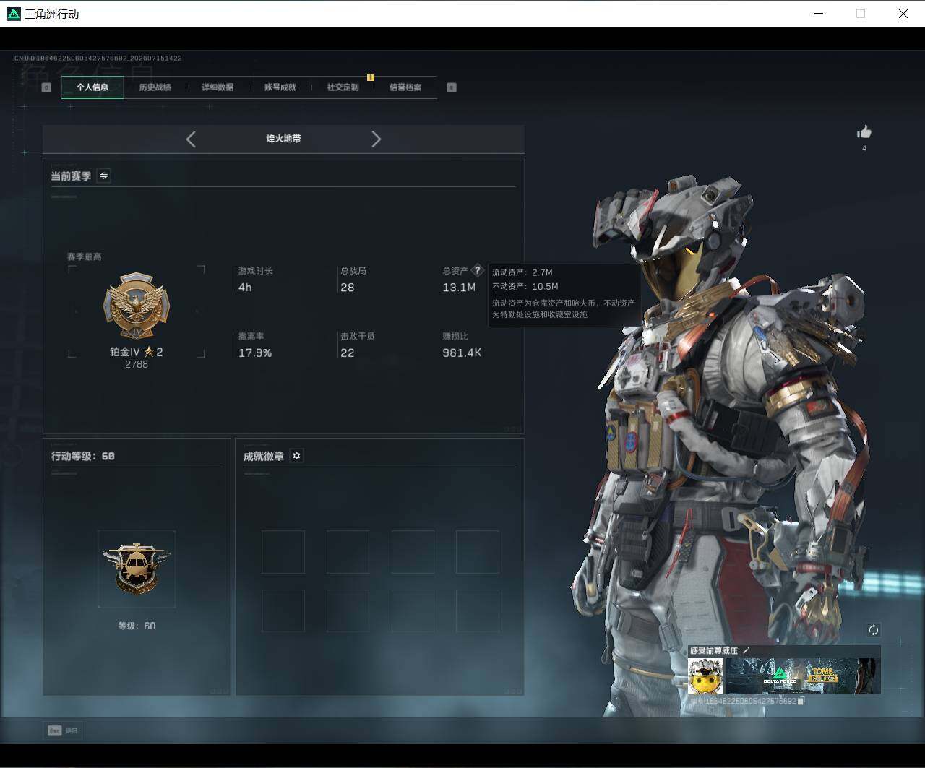The width and height of the screenshot is (925, 768).
Task: Click the 撤离率 value 17.9%
Action: click(x=255, y=353)
